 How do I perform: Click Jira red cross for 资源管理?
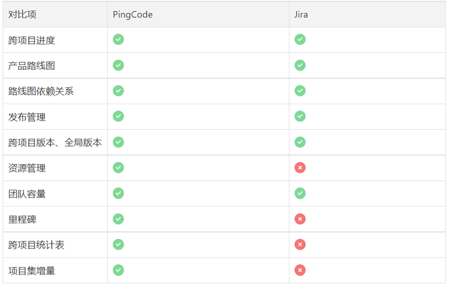tap(300, 168)
